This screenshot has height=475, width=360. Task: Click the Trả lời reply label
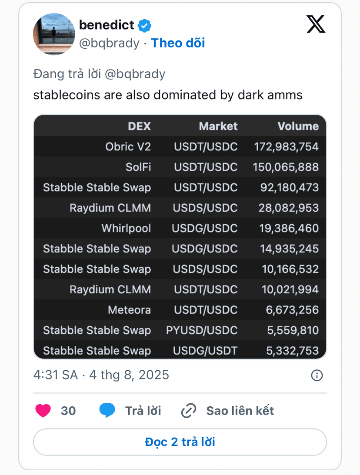[x=143, y=411]
